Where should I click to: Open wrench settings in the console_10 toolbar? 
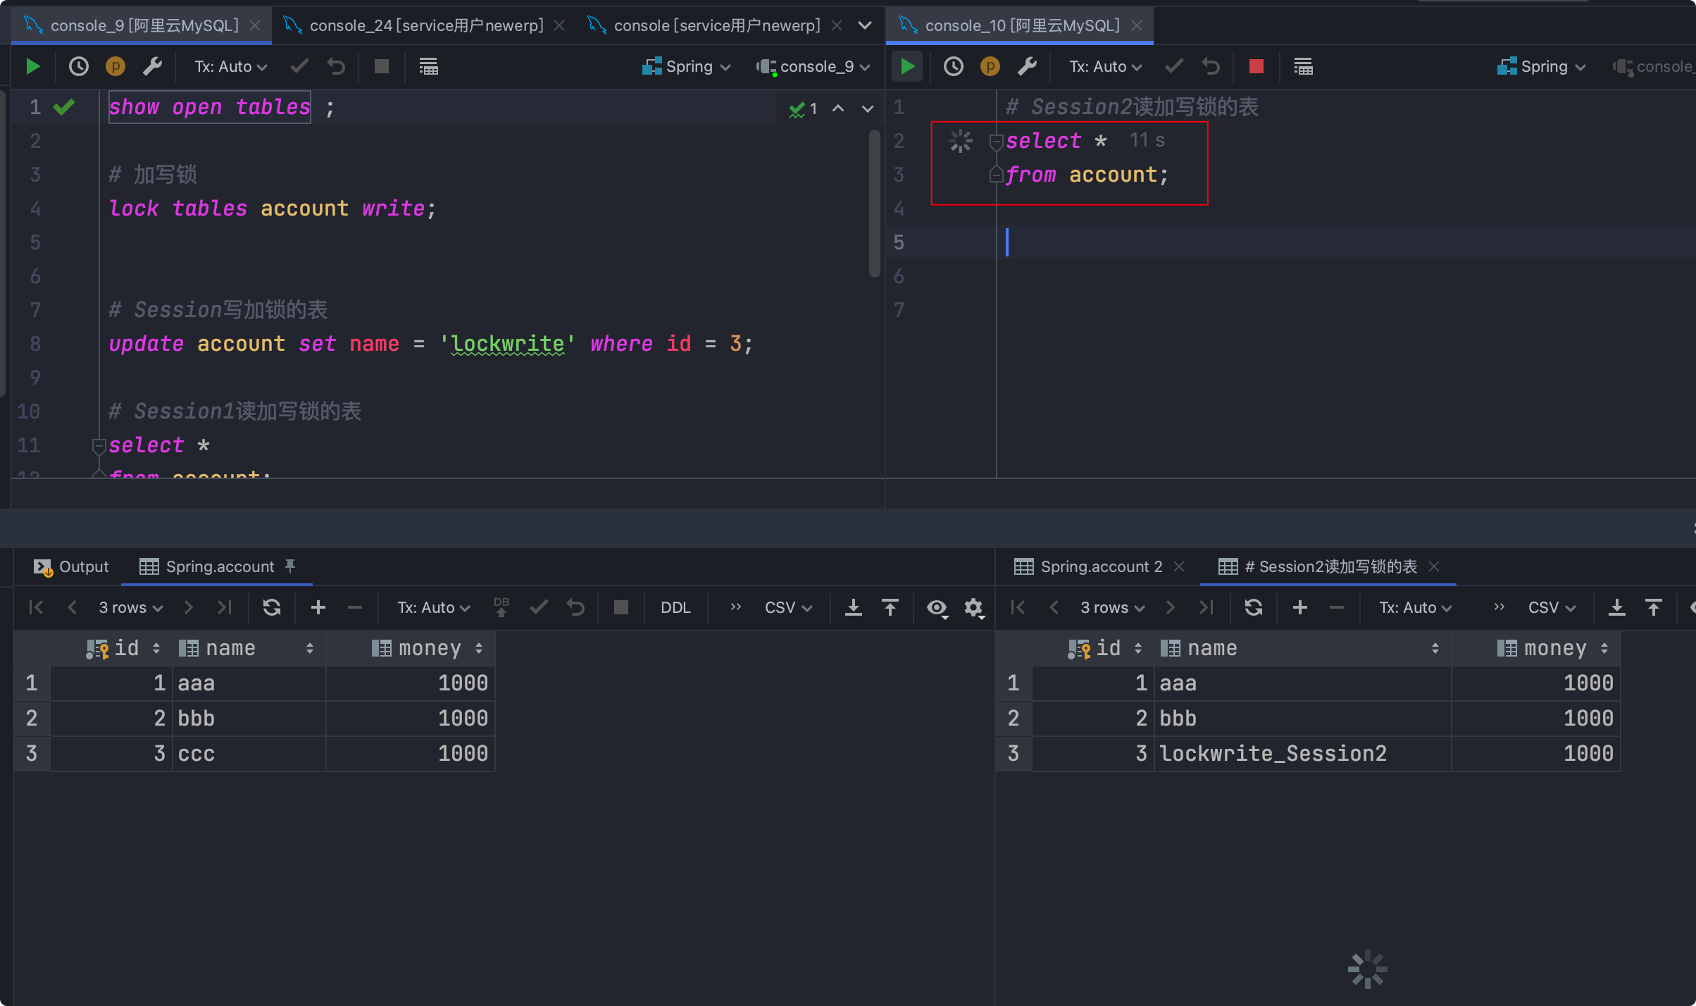(1027, 67)
